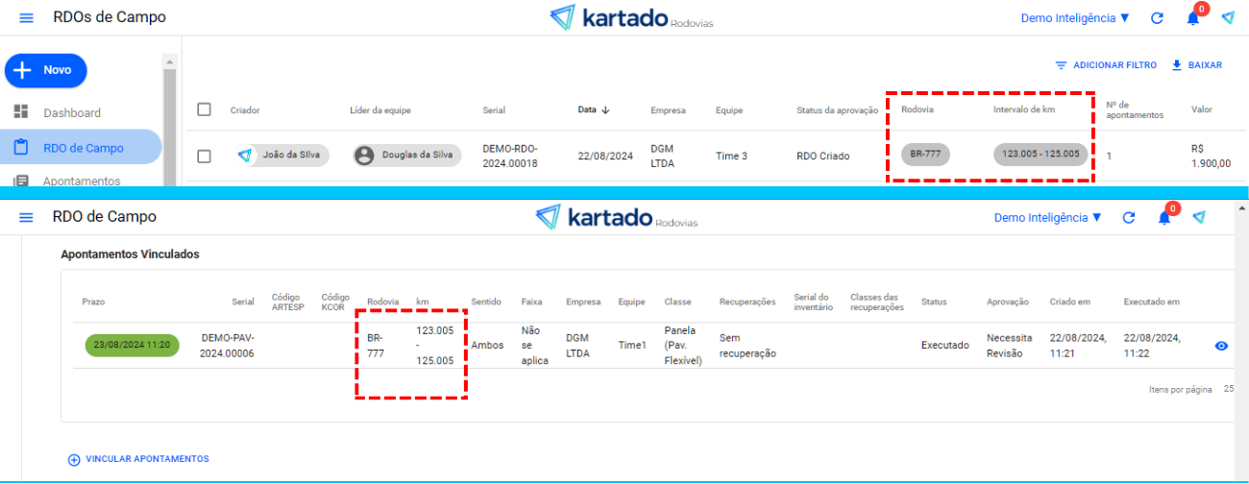
Task: Open notifications bell in lower RDO header
Action: pyautogui.click(x=1164, y=218)
